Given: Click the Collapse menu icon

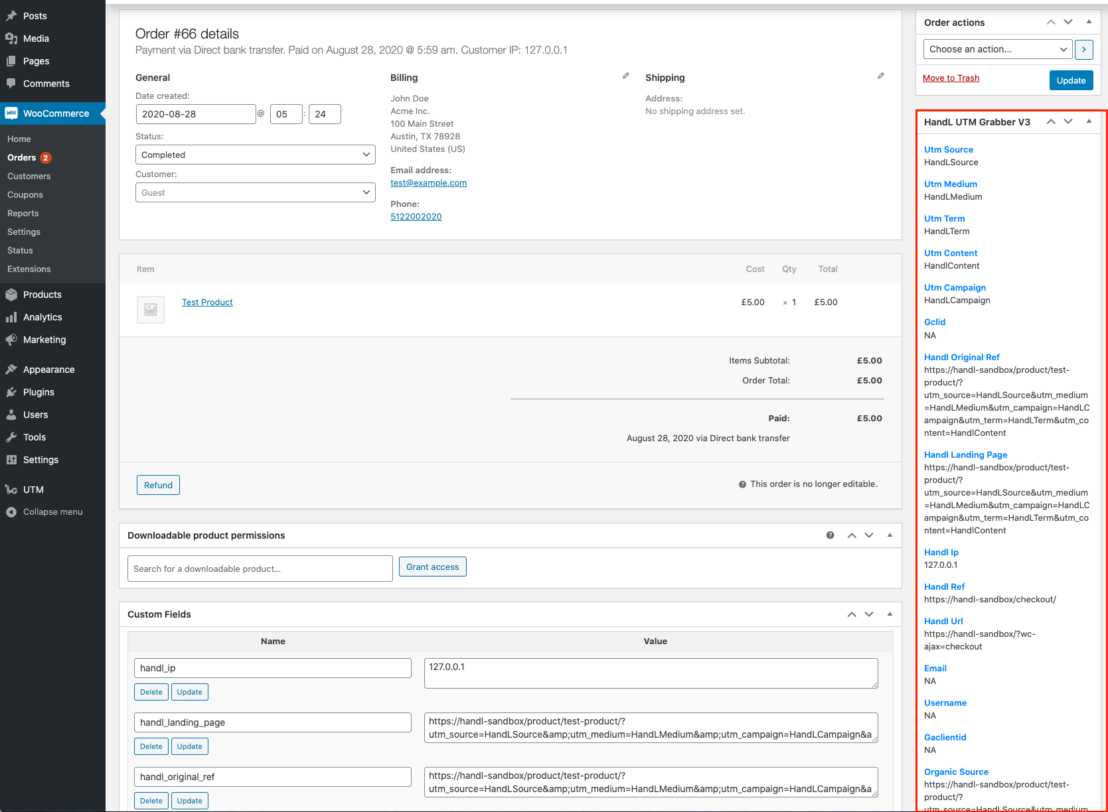Looking at the screenshot, I should point(11,512).
